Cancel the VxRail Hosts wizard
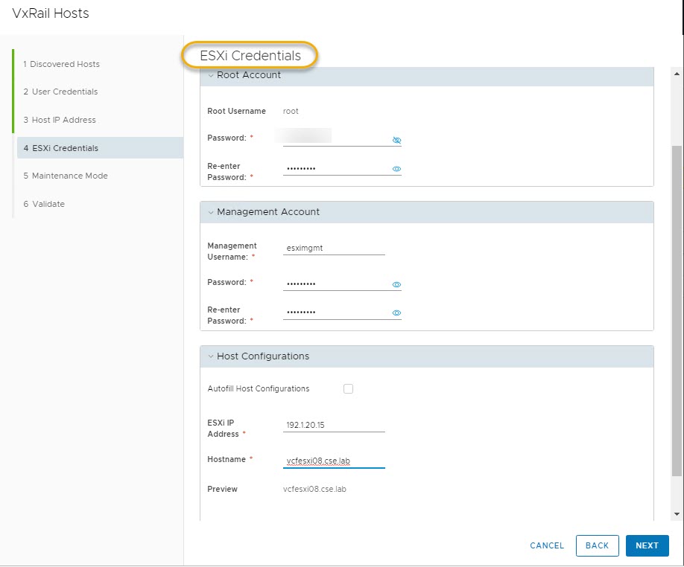 547,545
